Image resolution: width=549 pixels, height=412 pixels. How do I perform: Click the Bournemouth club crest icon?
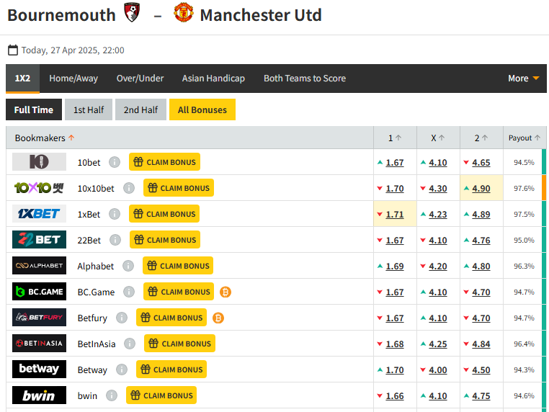pos(133,14)
